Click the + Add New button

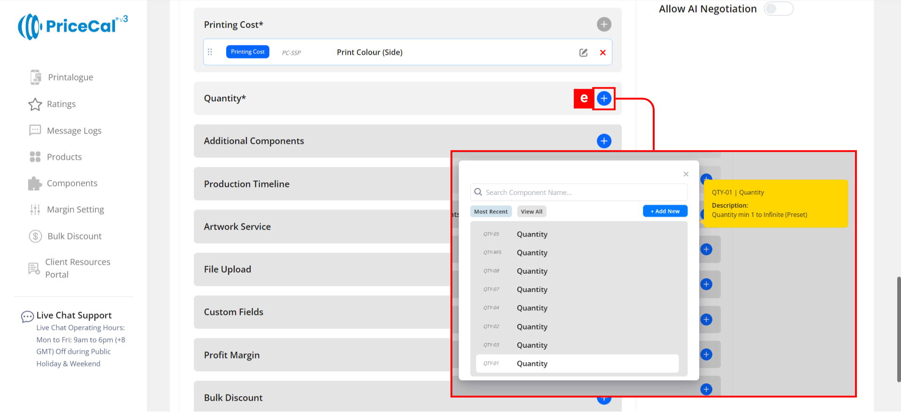[664, 211]
